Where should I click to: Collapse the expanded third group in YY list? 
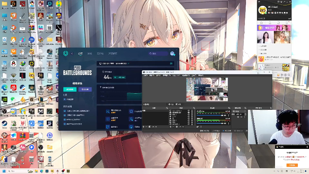259,53
